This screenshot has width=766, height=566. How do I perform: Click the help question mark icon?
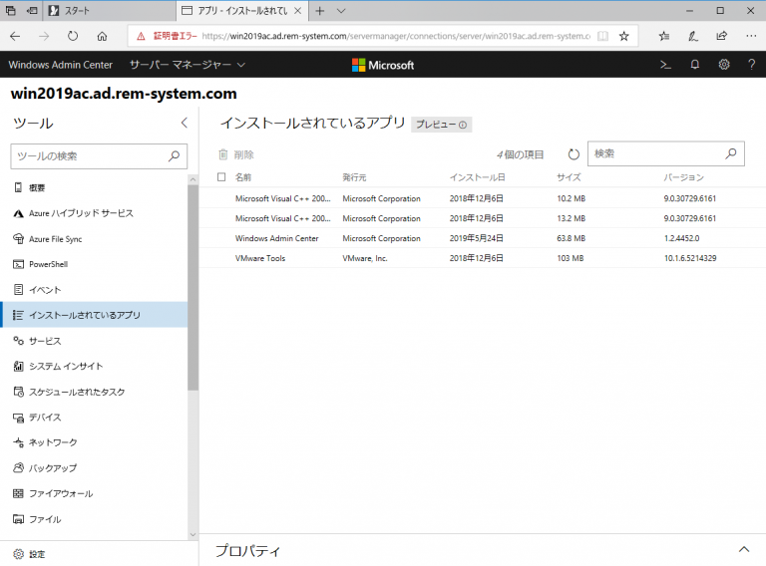point(751,65)
